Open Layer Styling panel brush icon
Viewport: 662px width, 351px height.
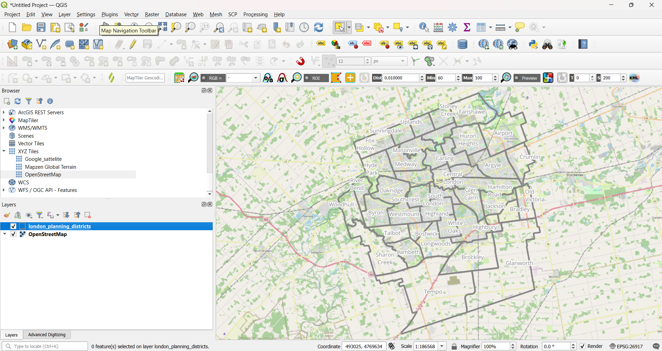coord(7,215)
